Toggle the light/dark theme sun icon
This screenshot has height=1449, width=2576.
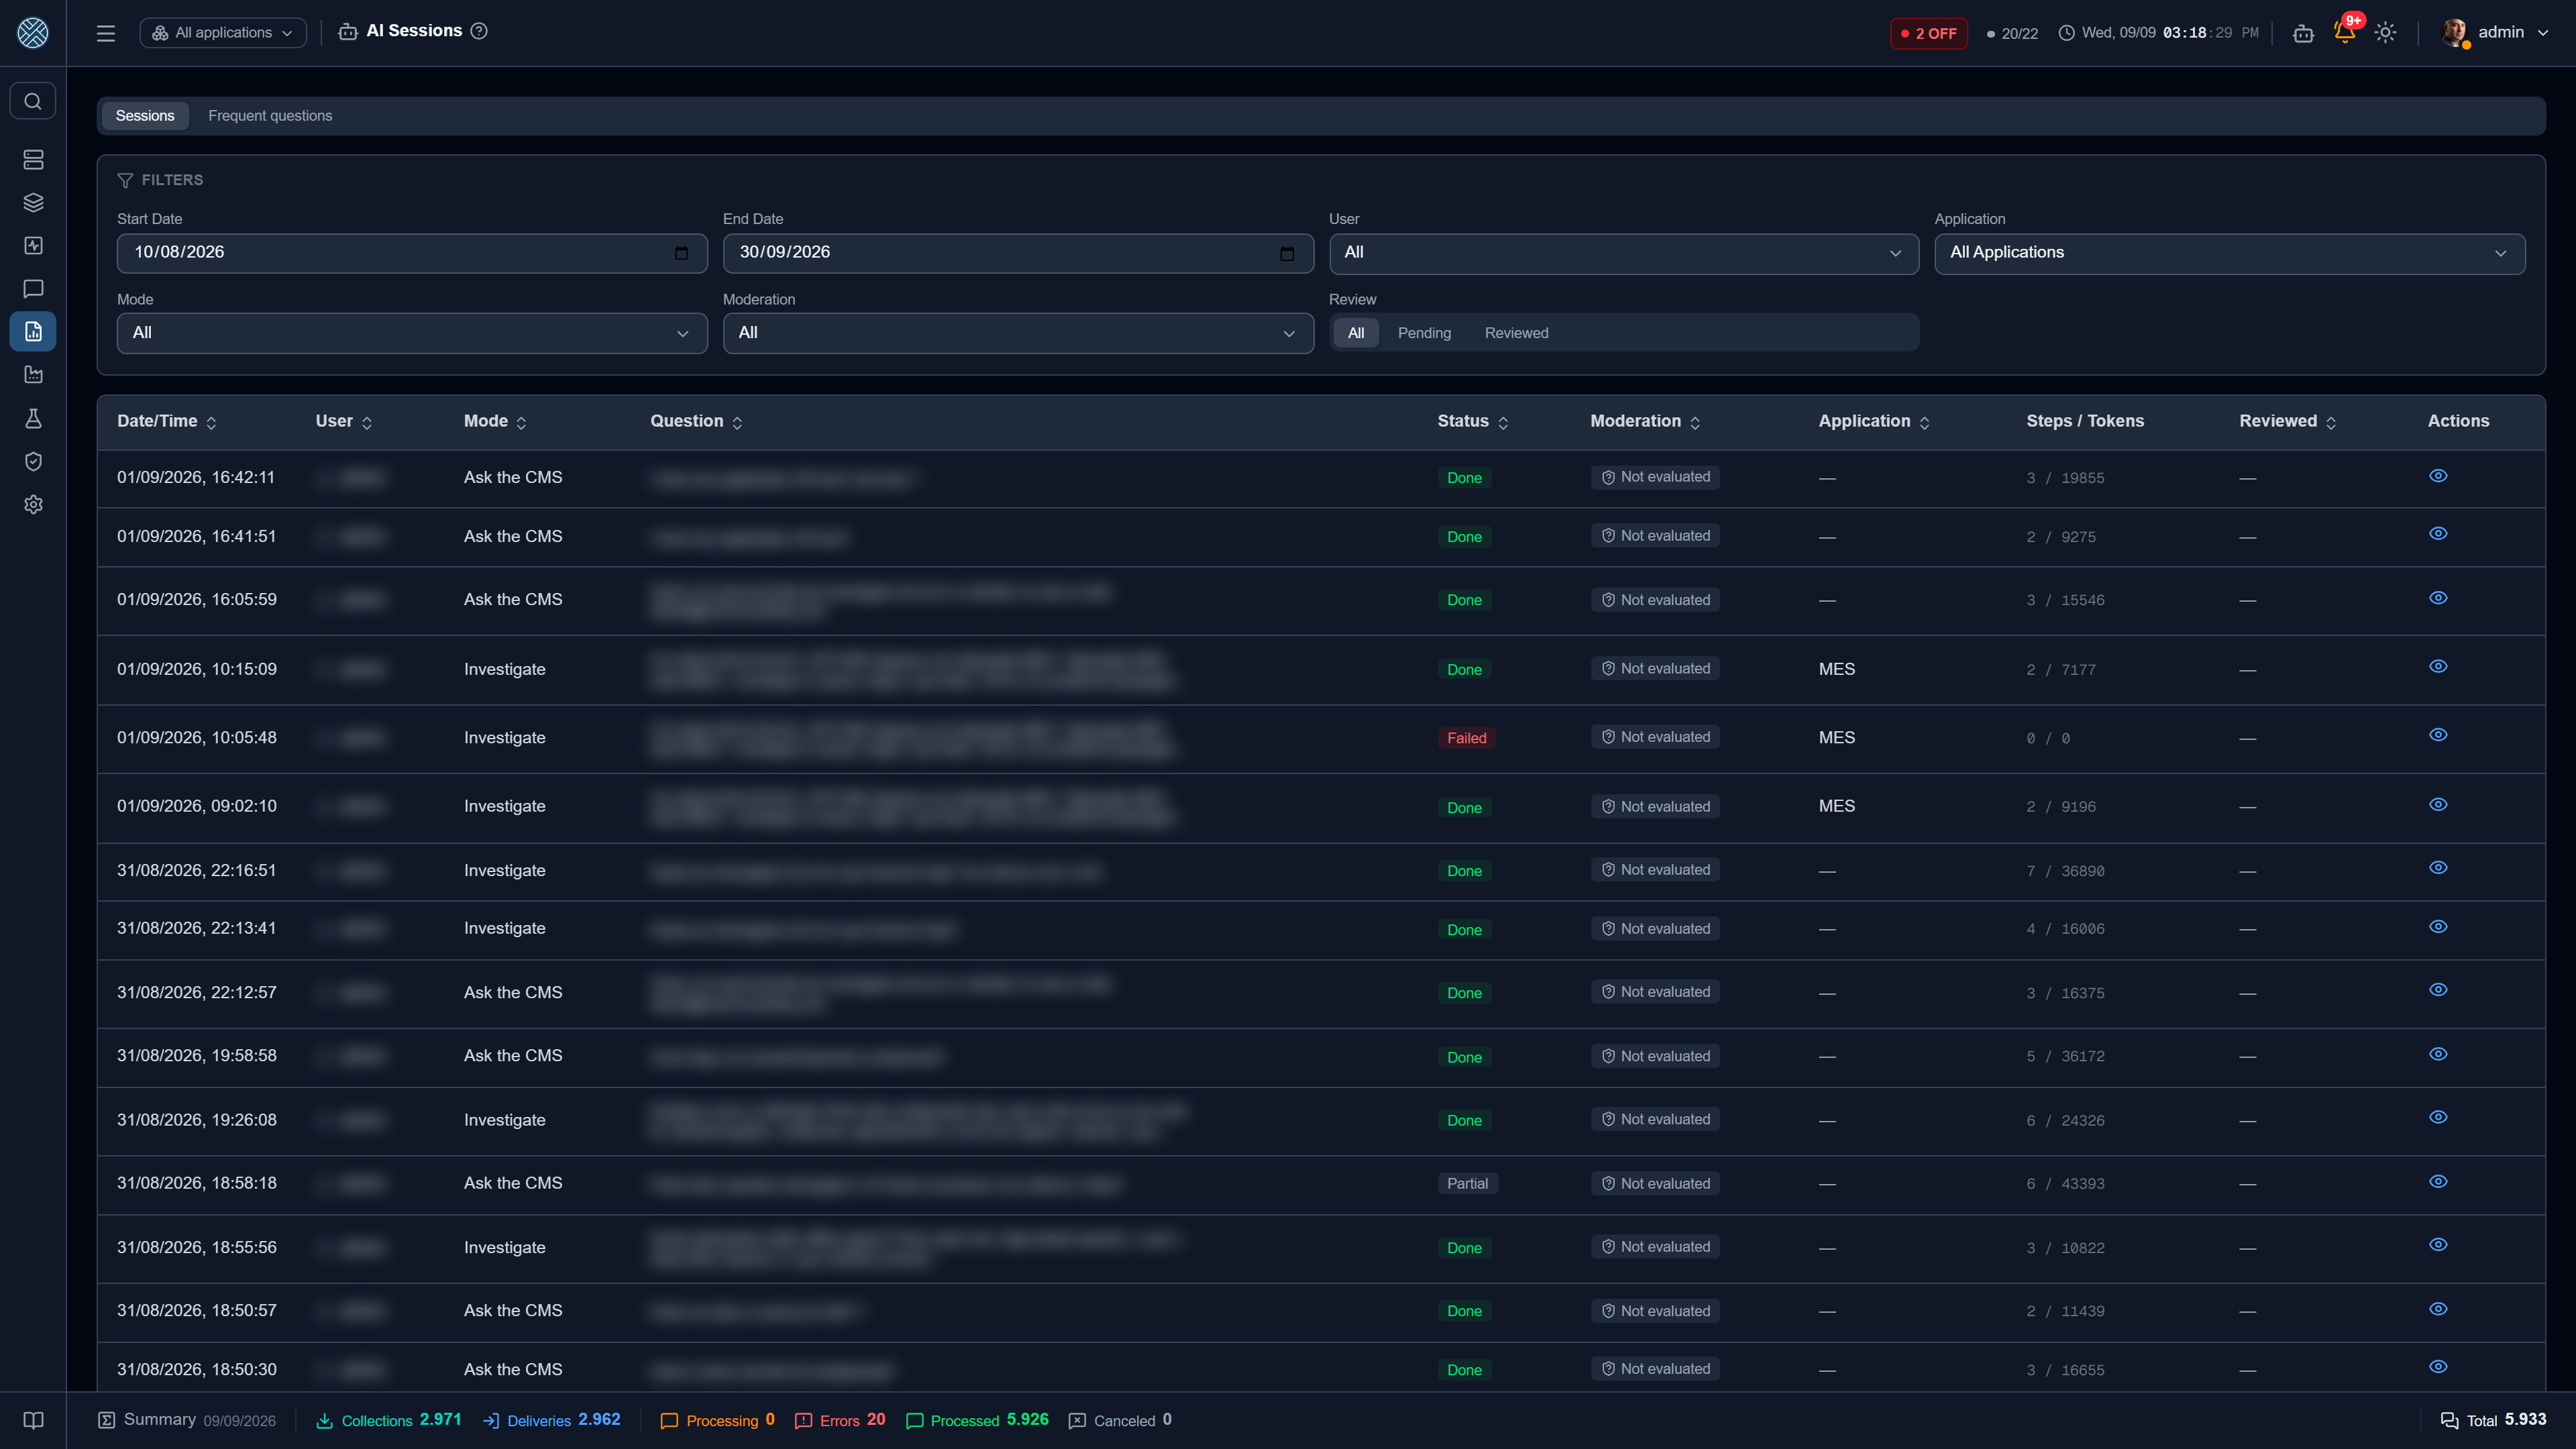click(2385, 32)
